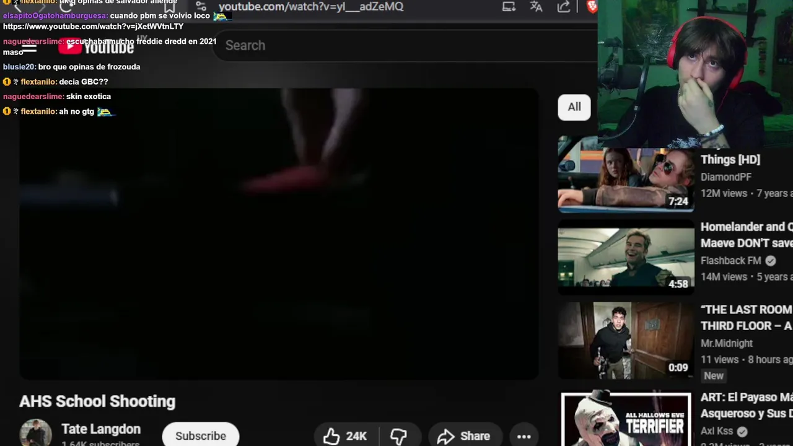793x446 pixels.
Task: Click the Share button
Action: point(464,436)
